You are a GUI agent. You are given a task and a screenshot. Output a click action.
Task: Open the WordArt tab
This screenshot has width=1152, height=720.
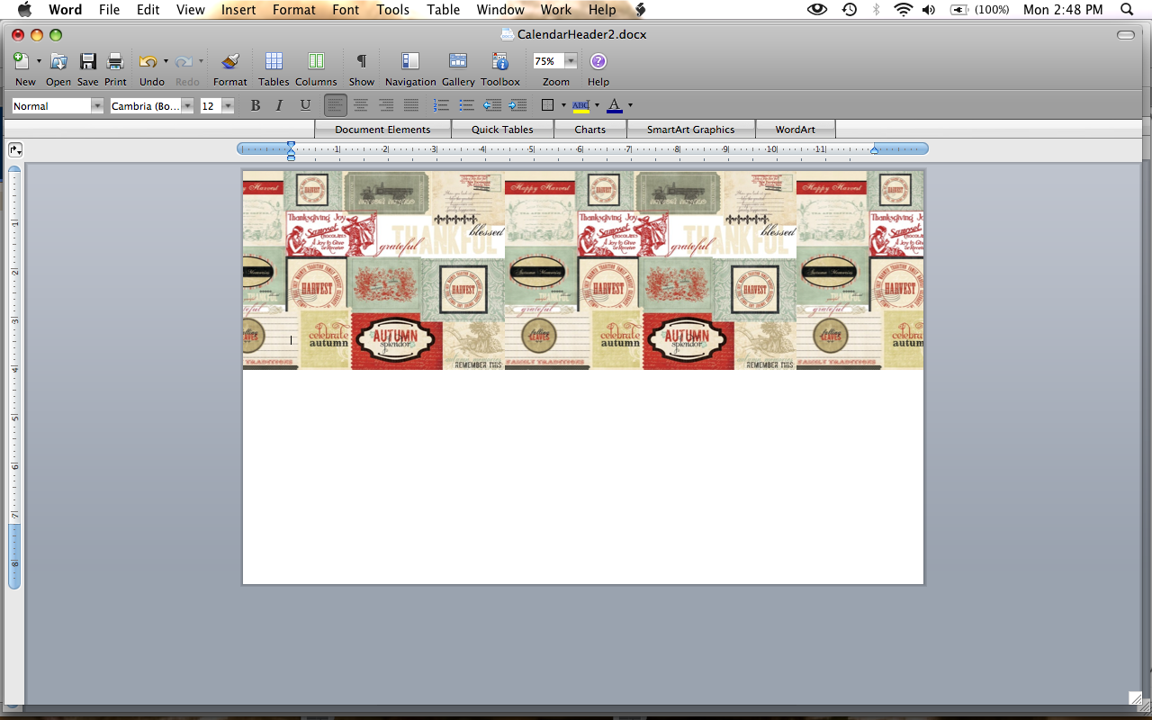pyautogui.click(x=796, y=129)
